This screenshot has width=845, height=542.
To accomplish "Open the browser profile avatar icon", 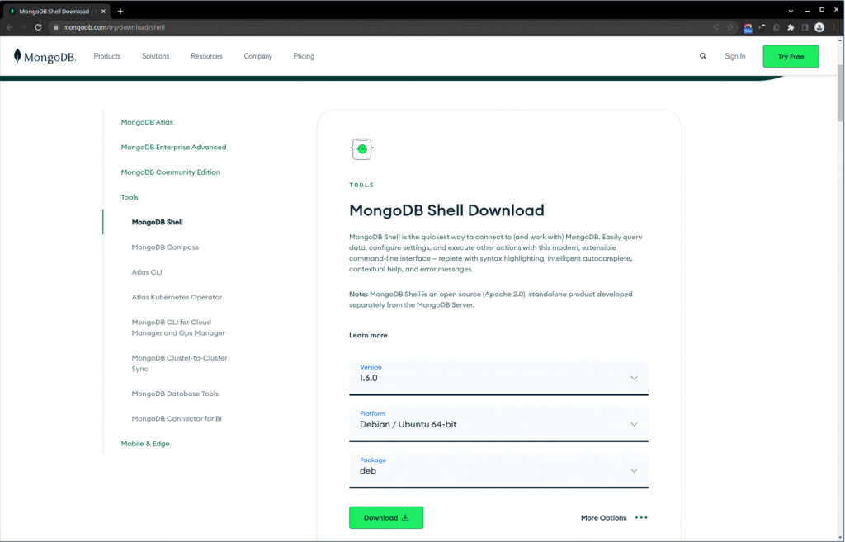I will 819,27.
